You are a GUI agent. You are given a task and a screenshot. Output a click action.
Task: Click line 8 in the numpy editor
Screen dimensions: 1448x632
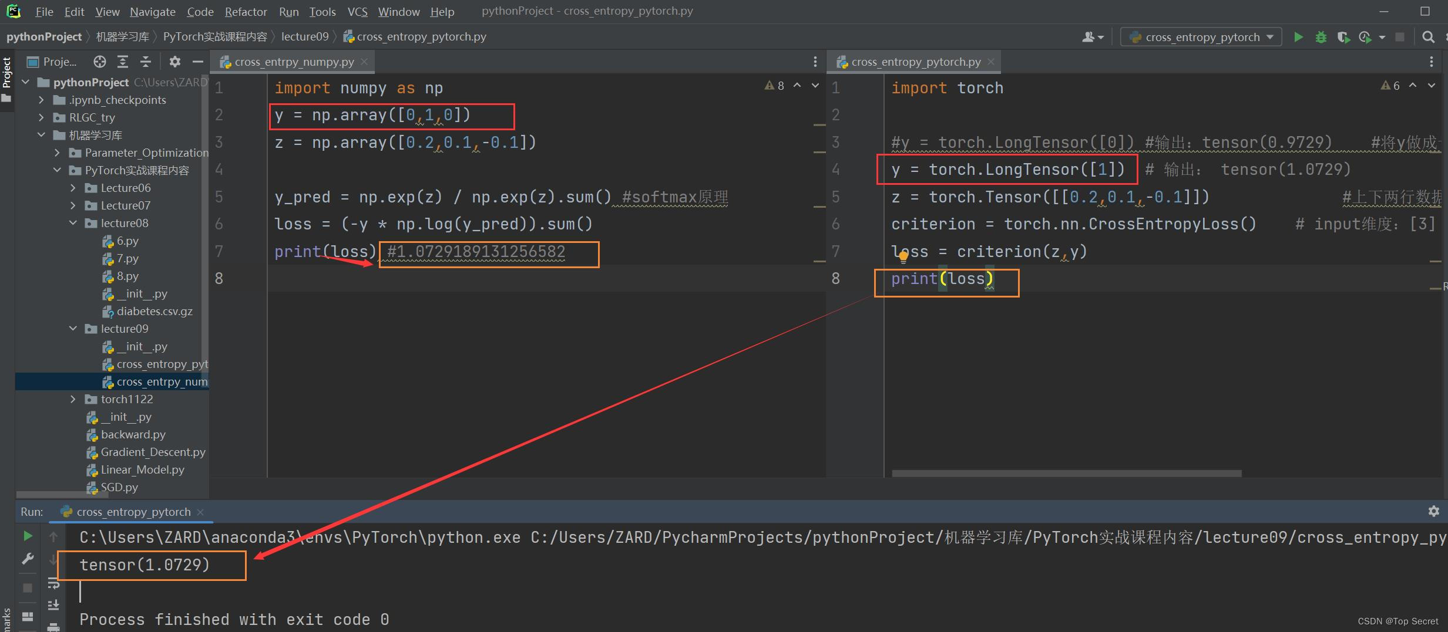[x=546, y=278]
